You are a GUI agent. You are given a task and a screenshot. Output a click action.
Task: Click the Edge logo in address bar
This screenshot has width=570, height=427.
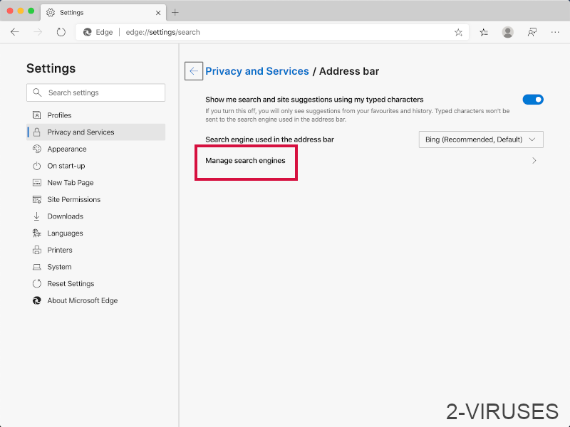tap(87, 32)
